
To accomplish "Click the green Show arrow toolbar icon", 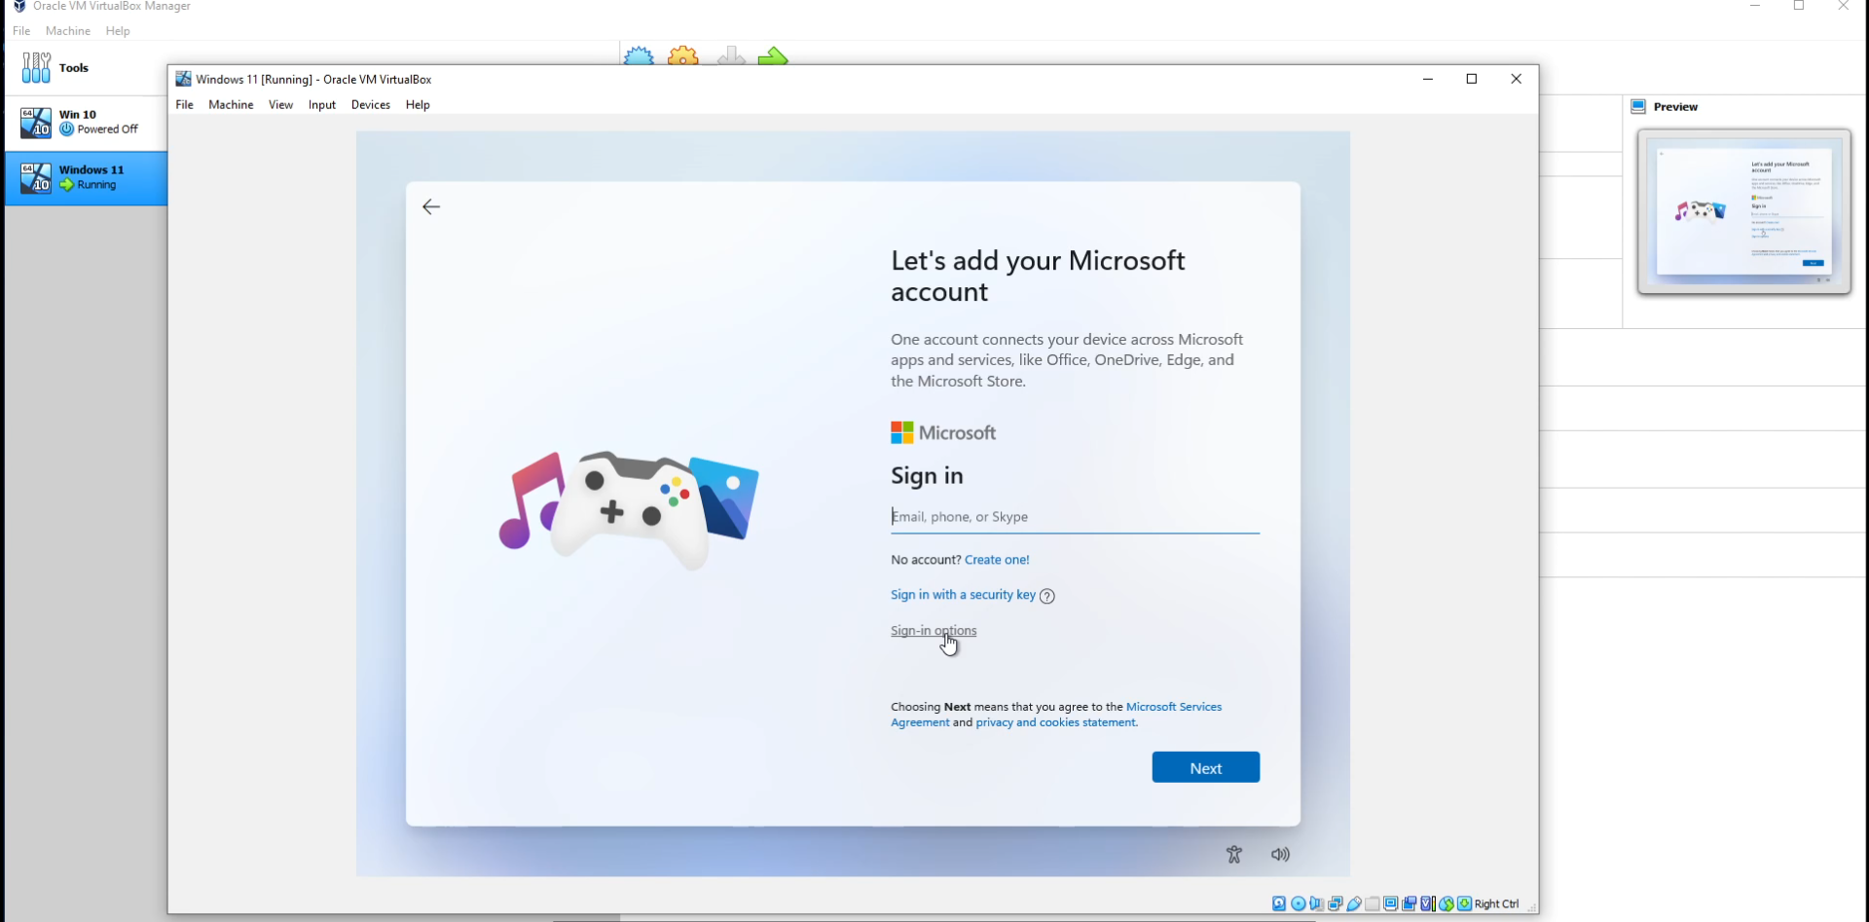I will (x=773, y=55).
